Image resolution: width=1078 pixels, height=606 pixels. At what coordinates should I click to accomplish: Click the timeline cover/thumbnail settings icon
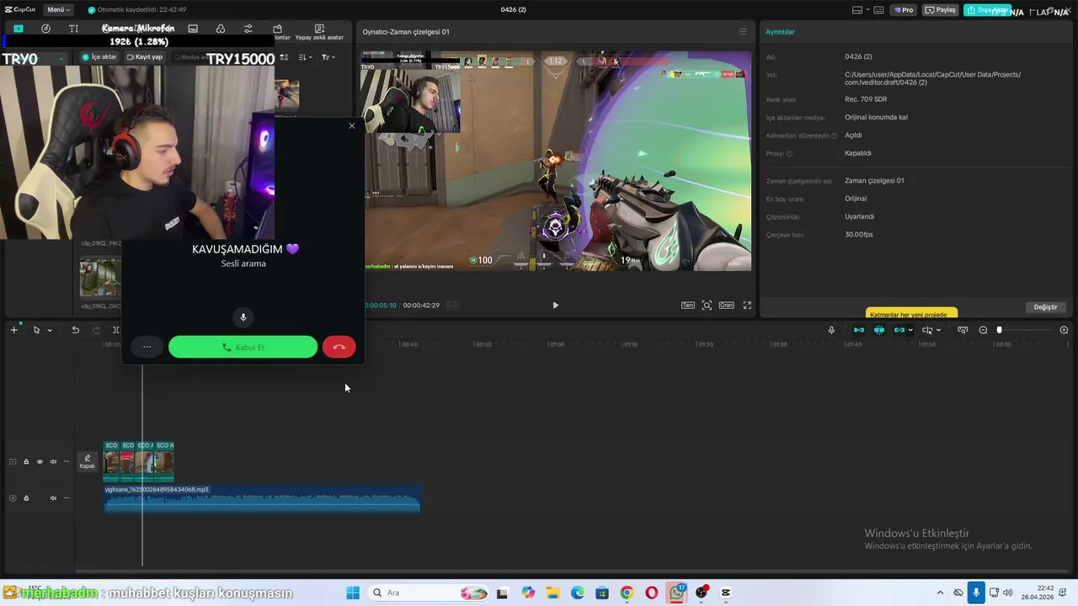[963, 330]
